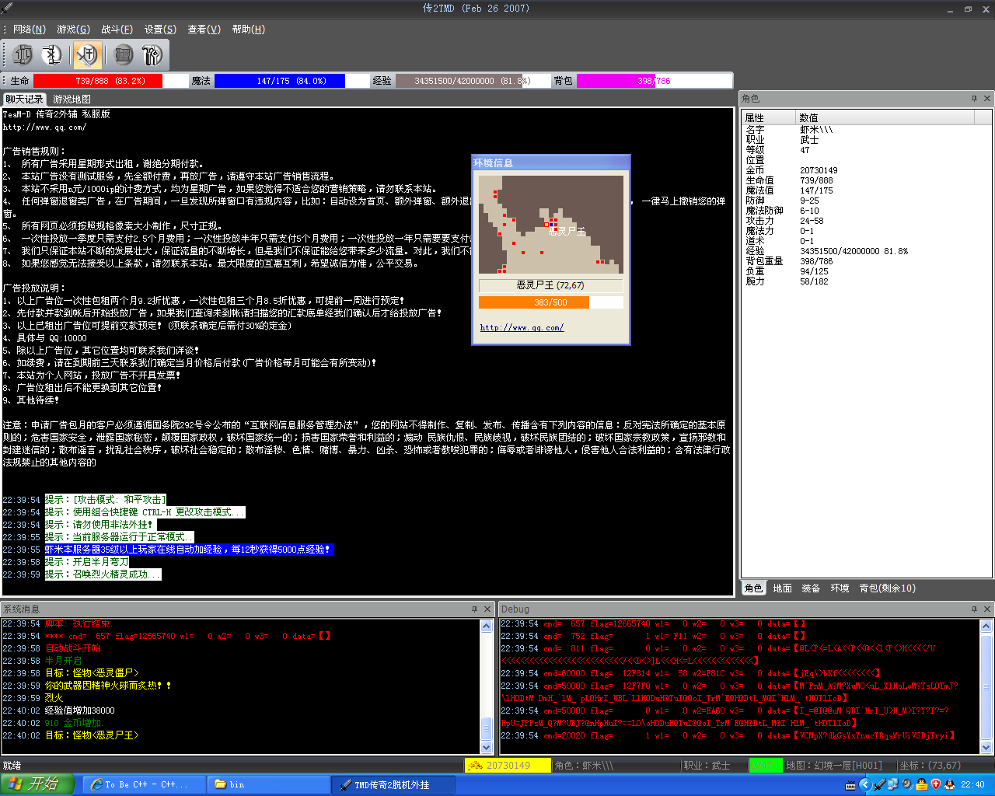Click the 经验 experience progress bar
995x796 pixels.
tap(473, 81)
